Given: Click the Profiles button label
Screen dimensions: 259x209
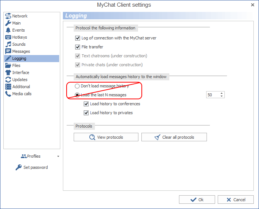Looking at the screenshot, I should click(x=34, y=156).
